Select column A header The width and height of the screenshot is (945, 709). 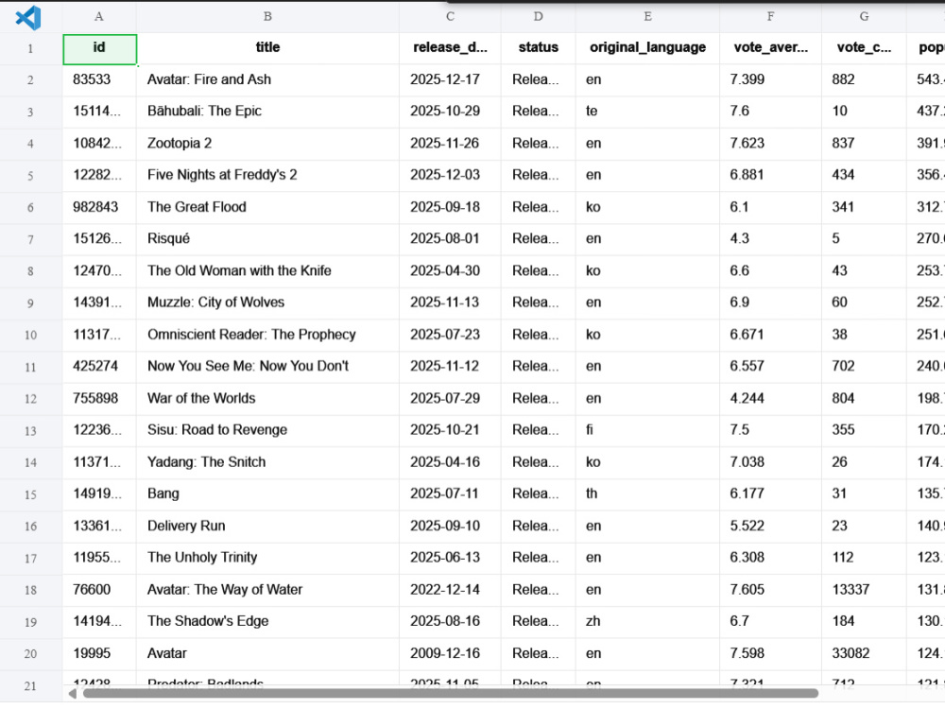[99, 17]
